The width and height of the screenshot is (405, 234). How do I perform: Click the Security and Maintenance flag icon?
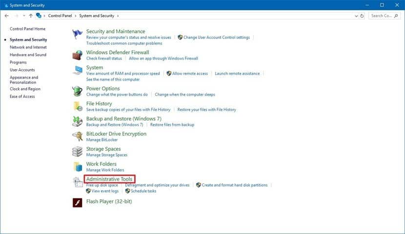(x=78, y=34)
